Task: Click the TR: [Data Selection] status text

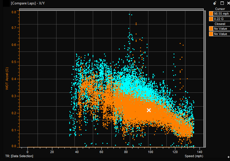Action: click(x=19, y=156)
